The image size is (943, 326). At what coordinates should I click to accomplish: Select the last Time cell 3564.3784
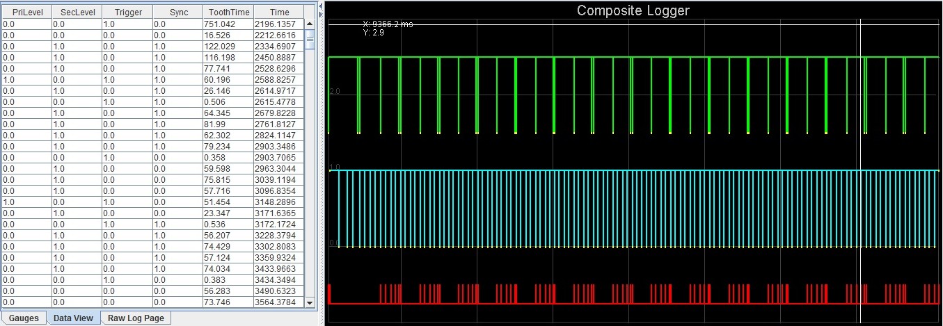coord(279,302)
